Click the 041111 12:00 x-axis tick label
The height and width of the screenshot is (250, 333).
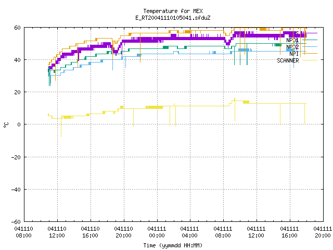click(x=256, y=232)
